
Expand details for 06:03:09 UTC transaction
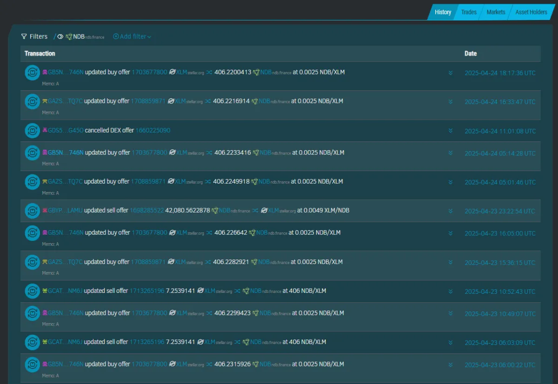(450, 343)
